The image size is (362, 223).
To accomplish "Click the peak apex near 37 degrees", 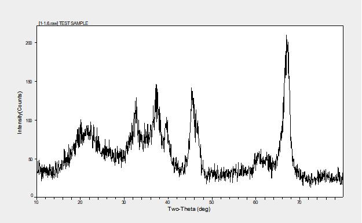I will 156,86.
